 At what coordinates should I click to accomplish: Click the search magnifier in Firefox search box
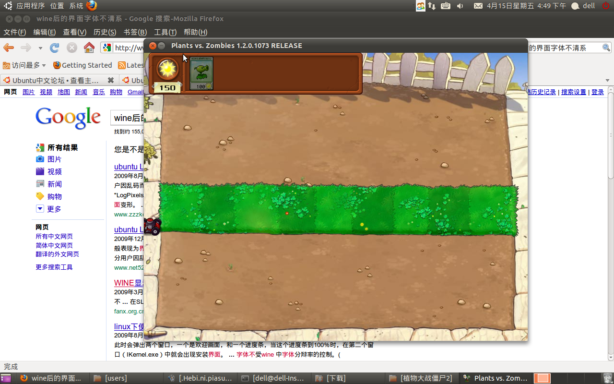pyautogui.click(x=606, y=48)
